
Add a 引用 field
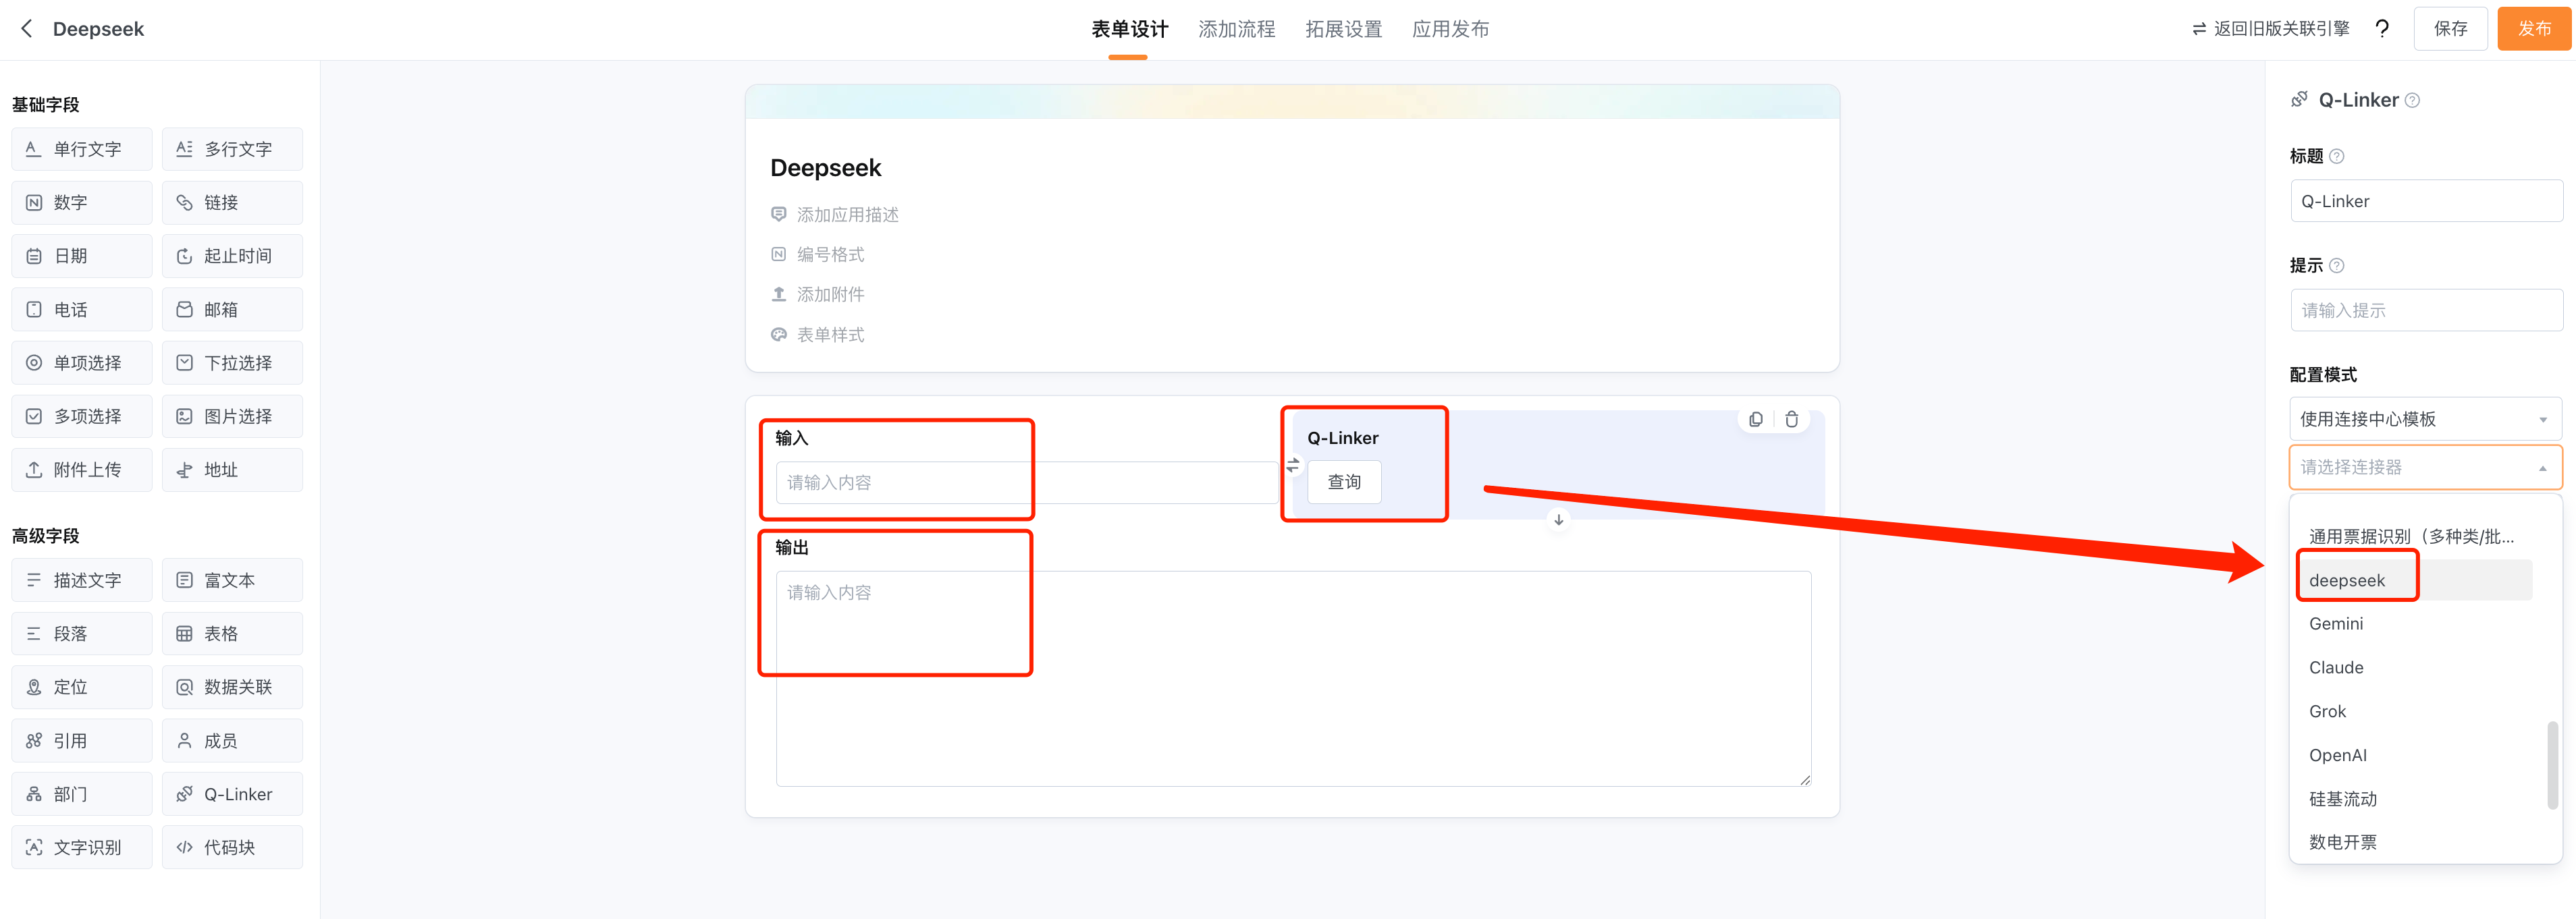(x=82, y=741)
